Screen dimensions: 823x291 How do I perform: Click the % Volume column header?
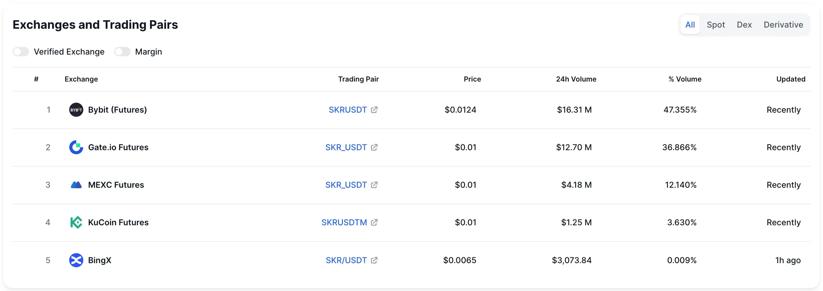pyautogui.click(x=685, y=79)
